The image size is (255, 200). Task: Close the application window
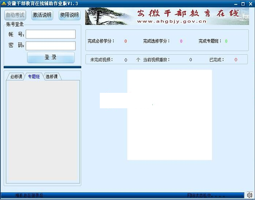tap(250, 4)
